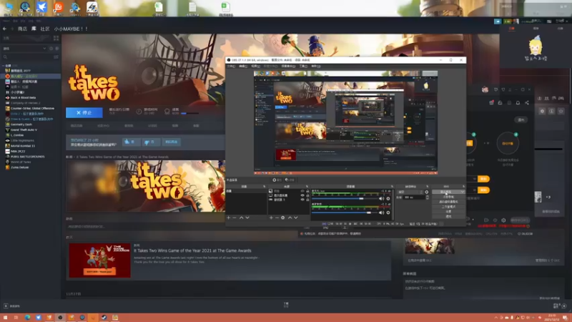Click Start Recording button in OBS Controls
The height and width of the screenshot is (322, 572).
[x=448, y=197]
